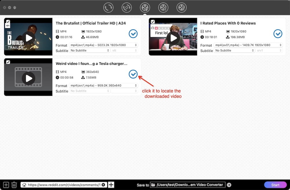Uncheck the Weird Tesla charger video checkbox
The height and width of the screenshot is (190, 290).
tap(8, 62)
